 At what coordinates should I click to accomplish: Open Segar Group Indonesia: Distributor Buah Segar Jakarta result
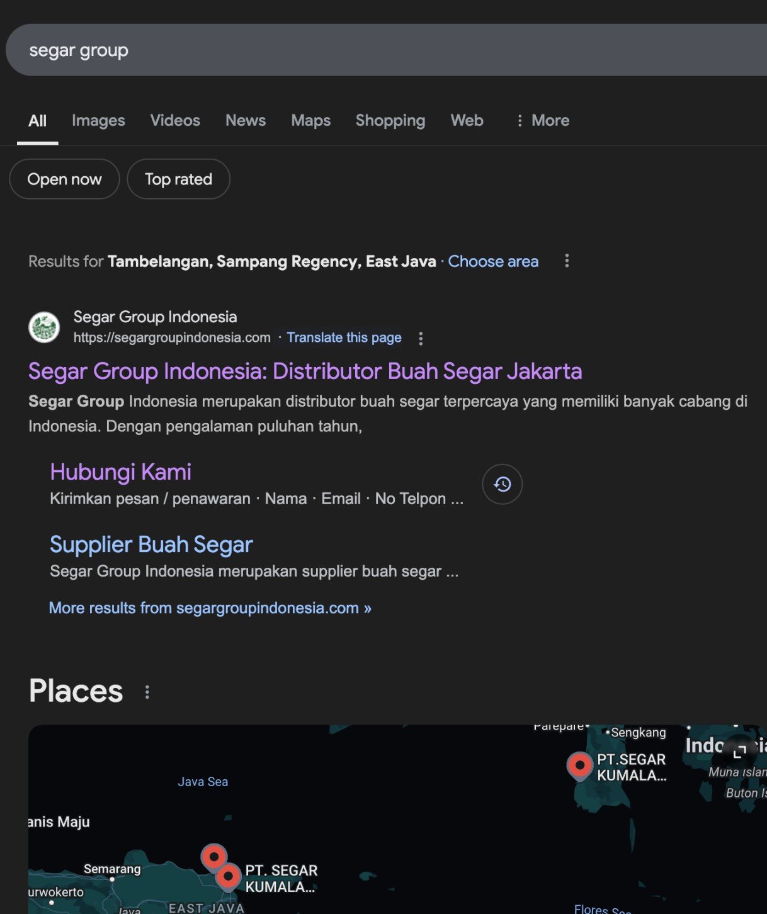tap(305, 371)
